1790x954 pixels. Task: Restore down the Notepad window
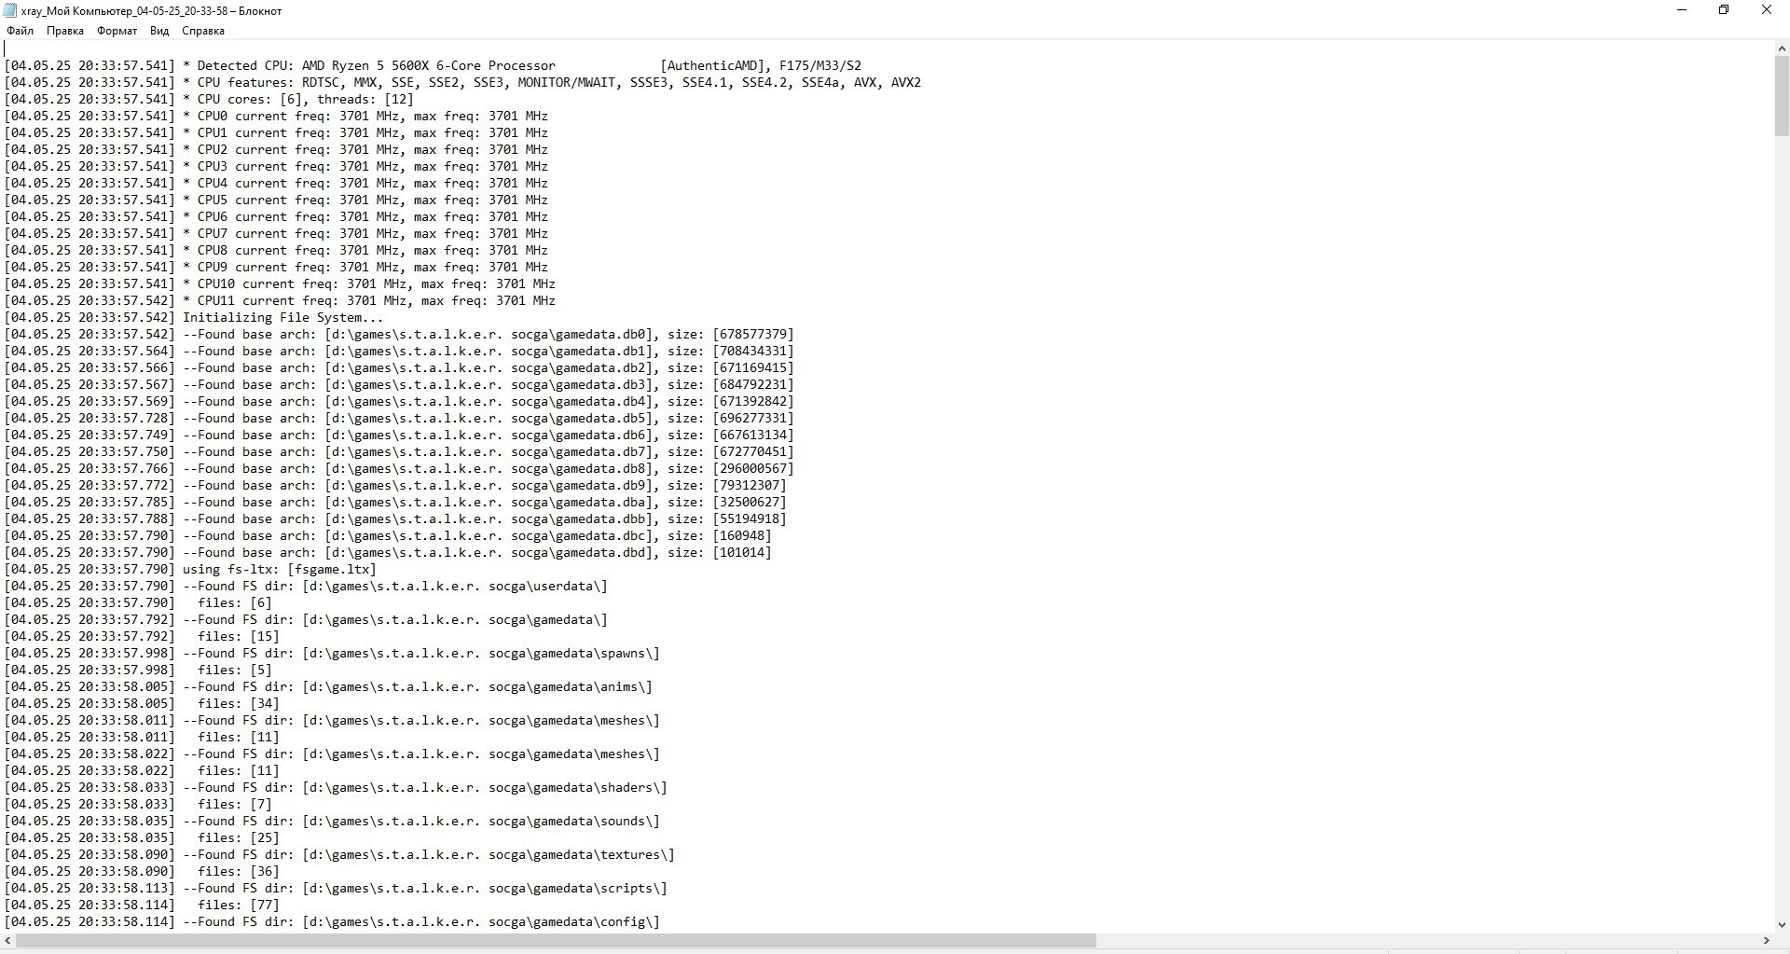coord(1724,10)
